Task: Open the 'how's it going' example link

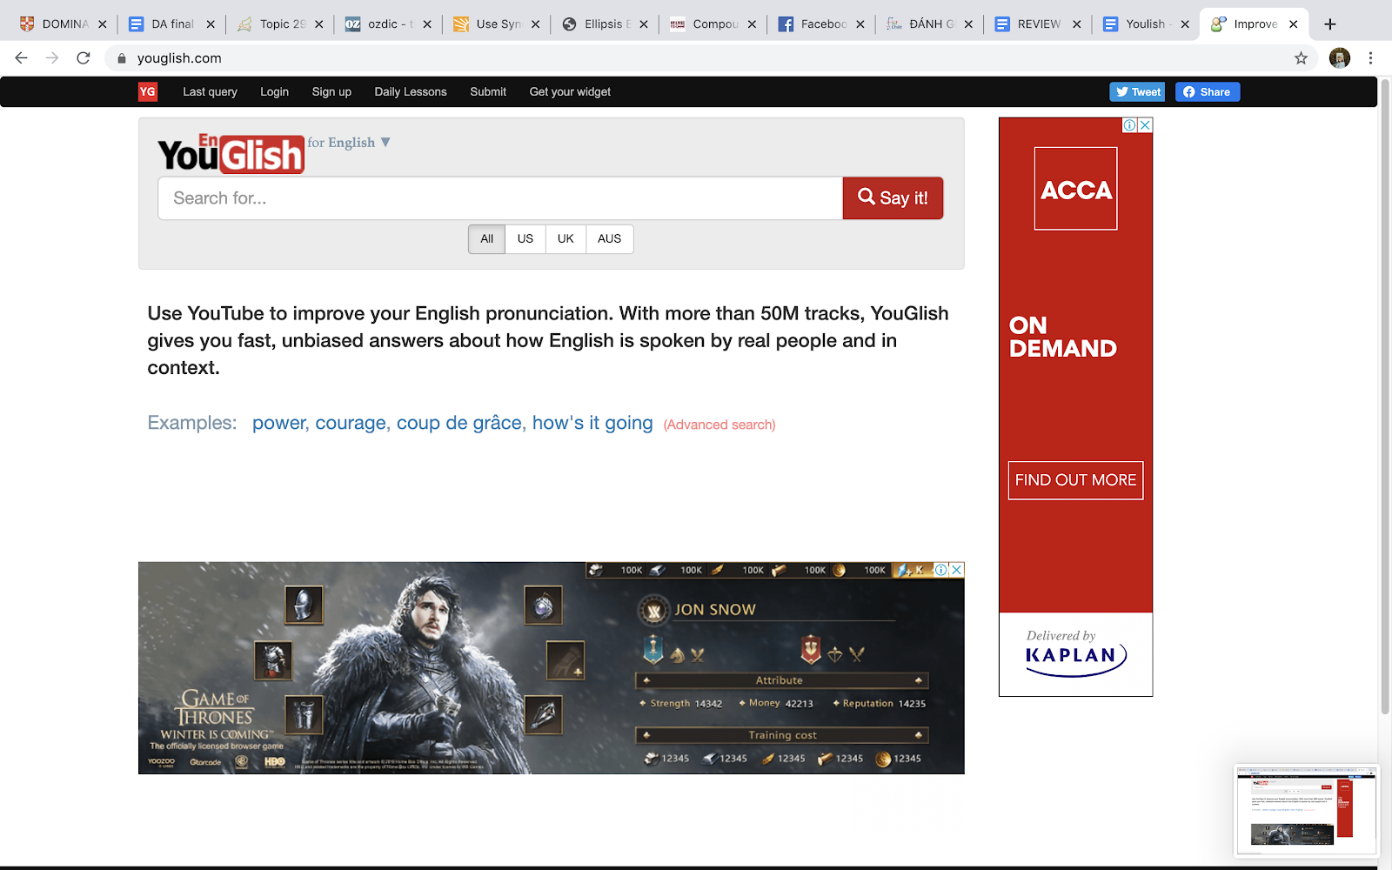Action: [592, 423]
